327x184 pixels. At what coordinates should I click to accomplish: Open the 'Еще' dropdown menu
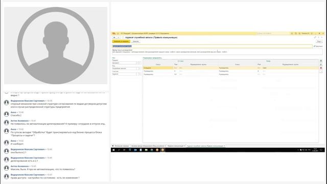pyautogui.click(x=319, y=41)
